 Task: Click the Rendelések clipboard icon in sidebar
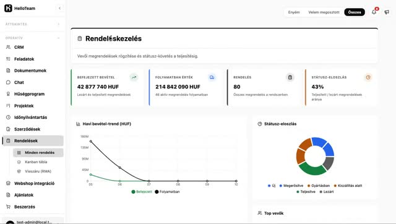[8, 140]
